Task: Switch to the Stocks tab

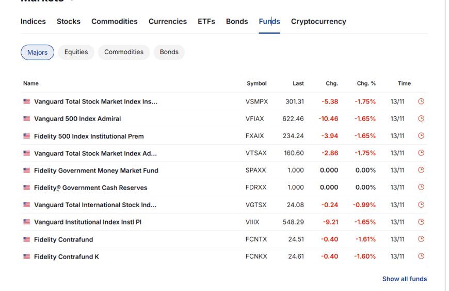Action: tap(69, 22)
